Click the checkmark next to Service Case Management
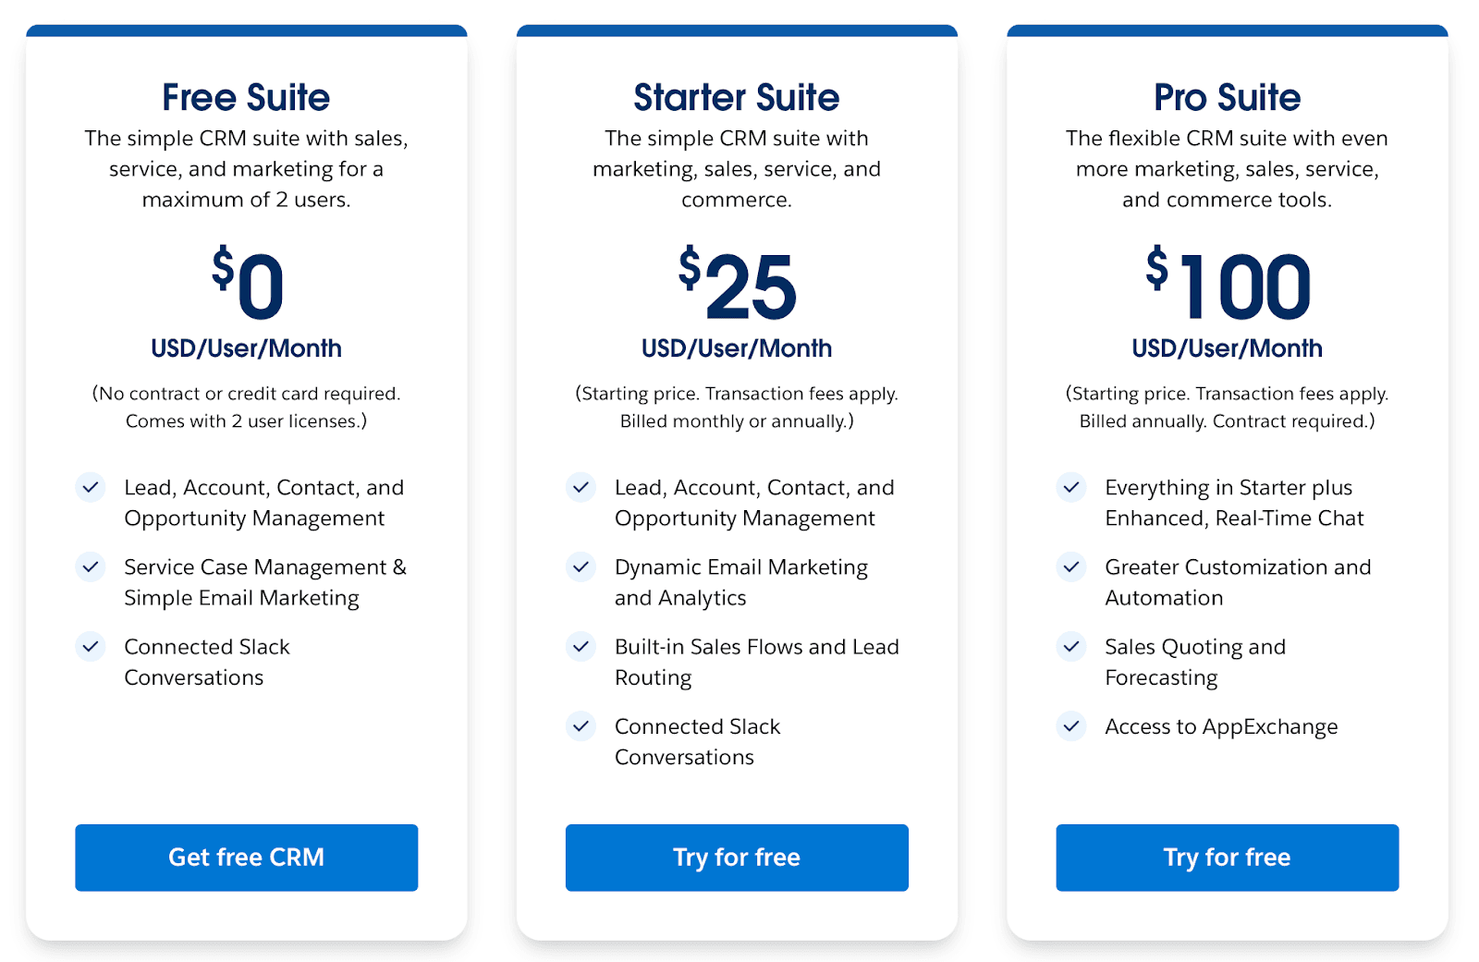Viewport: 1479px width, 962px height. [91, 567]
